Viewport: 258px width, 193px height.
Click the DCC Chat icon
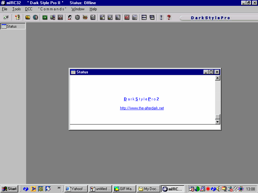coord(110,17)
